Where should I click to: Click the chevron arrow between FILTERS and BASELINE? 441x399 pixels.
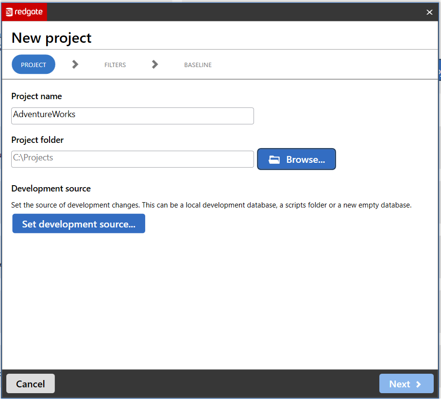[155, 65]
